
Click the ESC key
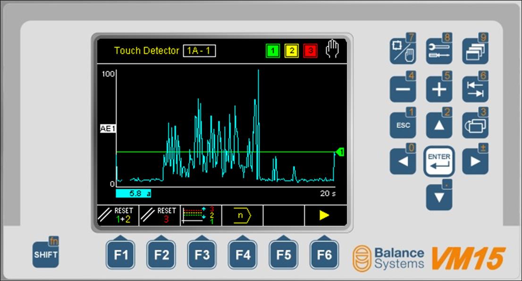(x=403, y=123)
